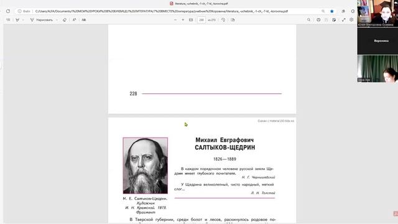Click the САЛТЫКОВ-ЩЕДРИН heading text
This screenshot has width=398, height=224.
tap(225, 147)
